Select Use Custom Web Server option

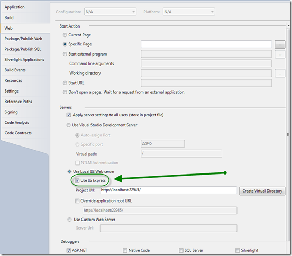(69, 220)
